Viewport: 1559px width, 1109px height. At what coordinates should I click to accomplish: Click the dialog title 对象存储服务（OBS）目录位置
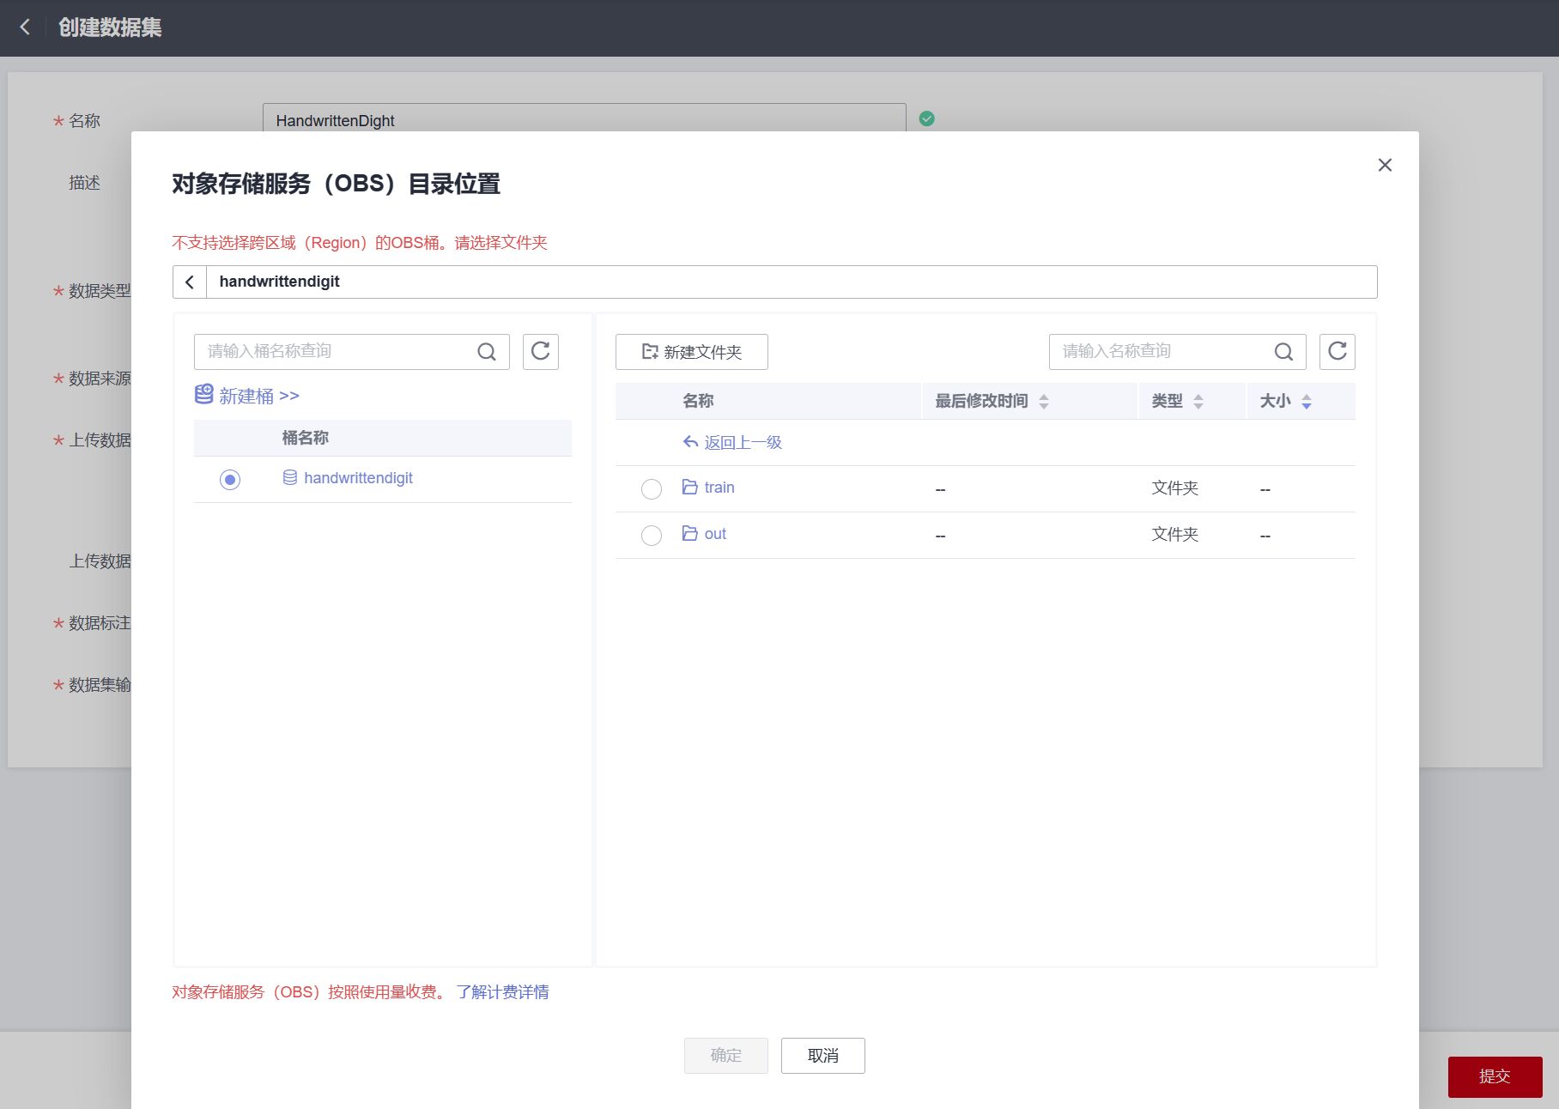point(336,184)
